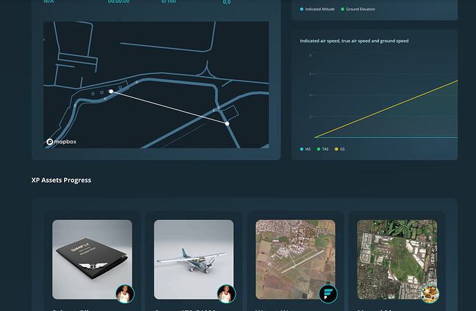Toggle the GS legend series

[339, 149]
